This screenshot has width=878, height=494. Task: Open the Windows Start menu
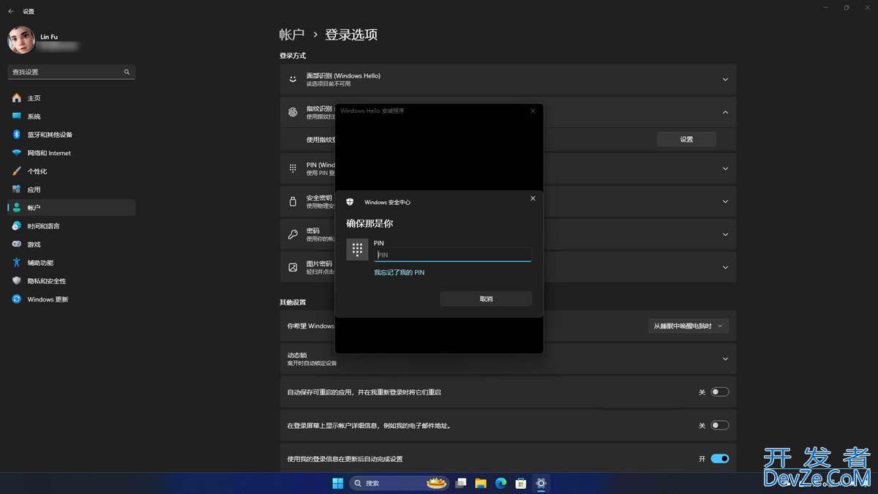click(337, 483)
